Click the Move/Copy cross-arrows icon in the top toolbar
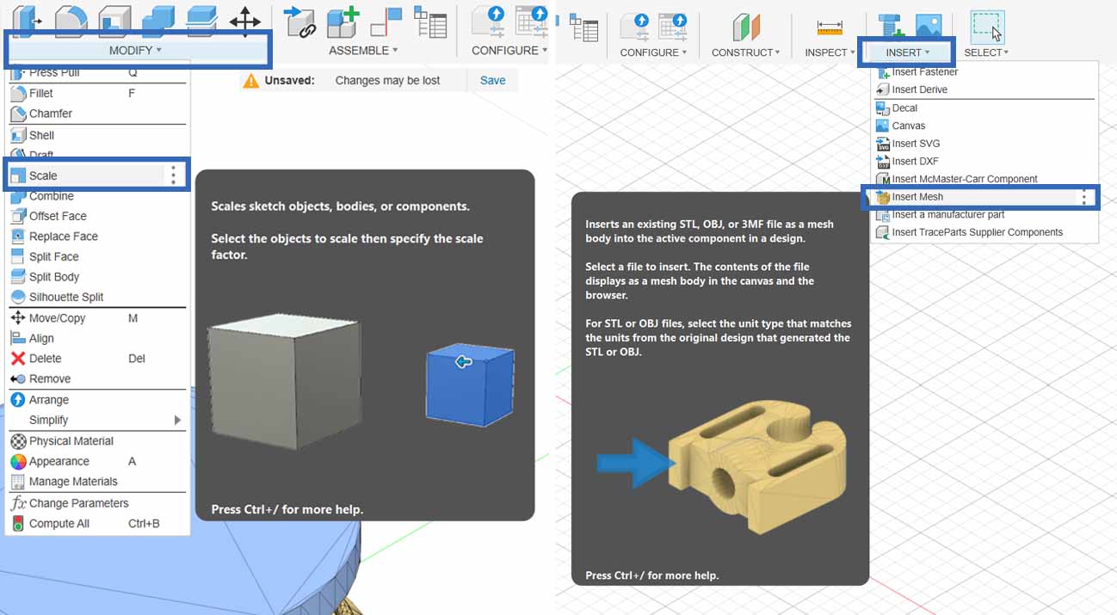Image resolution: width=1117 pixels, height=615 pixels. 245,21
